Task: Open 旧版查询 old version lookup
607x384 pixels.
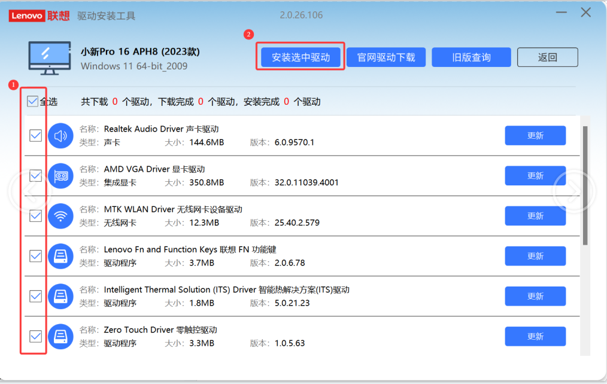Action: (x=471, y=57)
